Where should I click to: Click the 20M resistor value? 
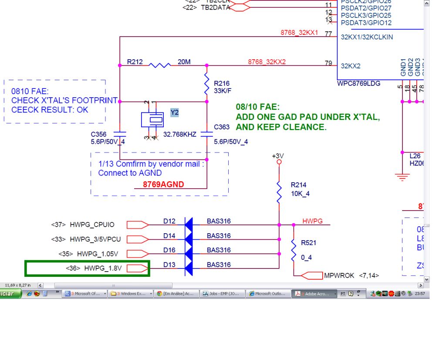[184, 62]
